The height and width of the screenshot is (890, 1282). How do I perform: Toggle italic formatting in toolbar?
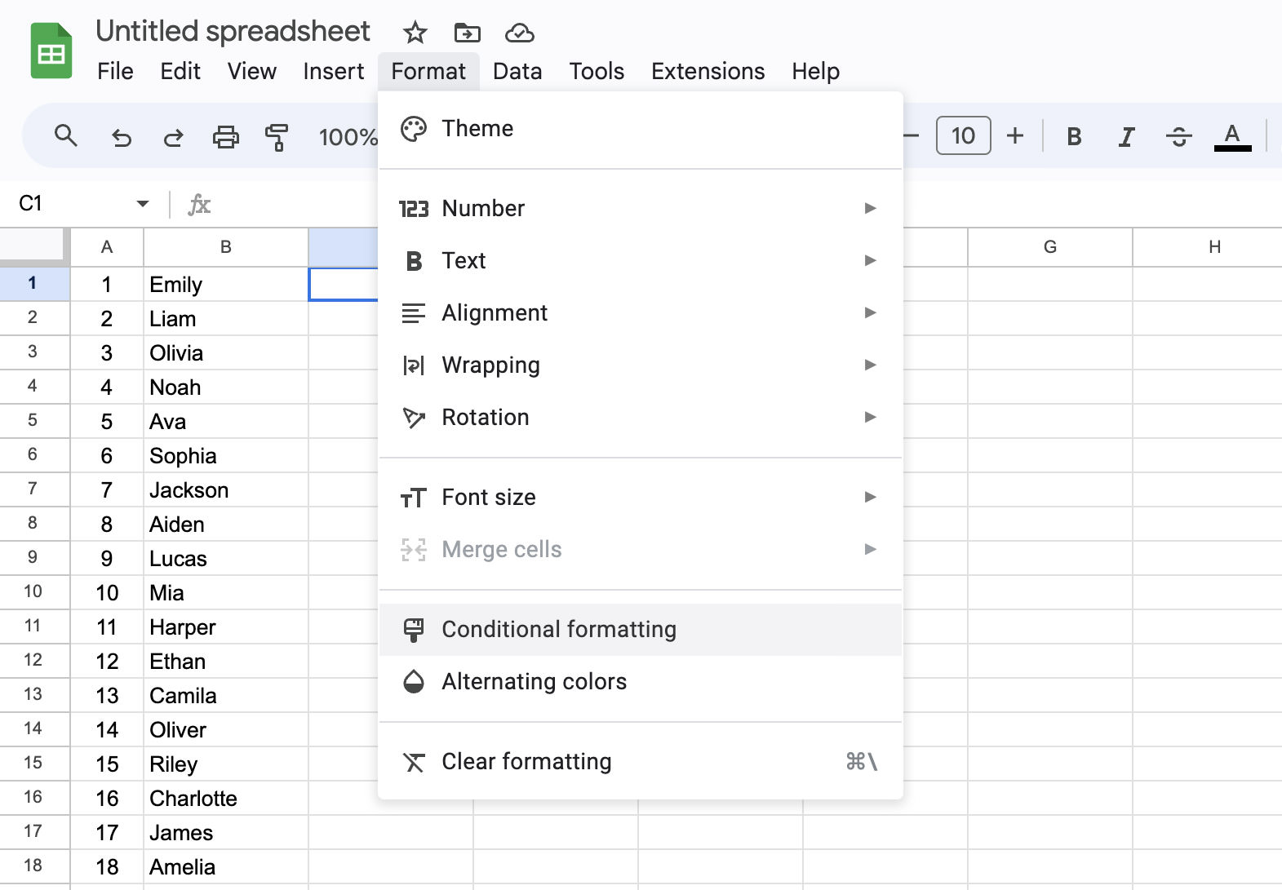click(1126, 136)
